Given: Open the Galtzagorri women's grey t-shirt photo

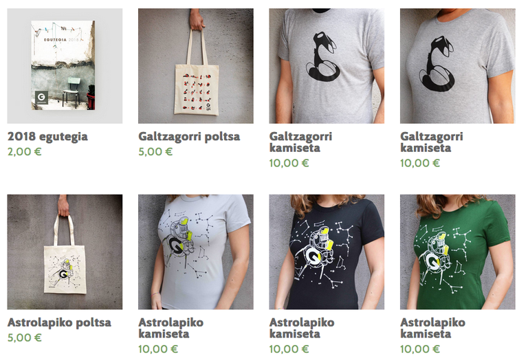Looking at the screenshot, I should [458, 66].
